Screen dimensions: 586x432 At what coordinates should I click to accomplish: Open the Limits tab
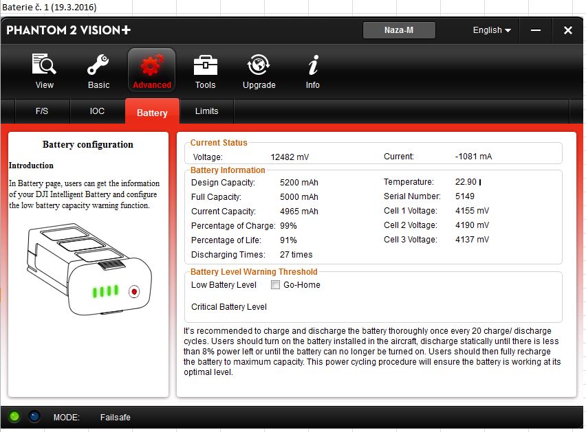[x=206, y=111]
